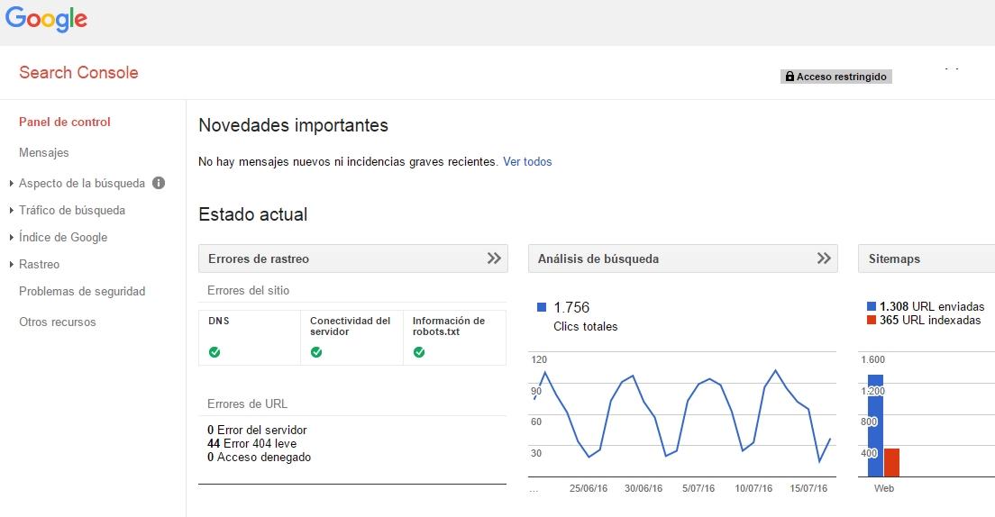Click double-arrow icon on Análisis de búsqueda
The height and width of the screenshot is (517, 995).
click(824, 258)
